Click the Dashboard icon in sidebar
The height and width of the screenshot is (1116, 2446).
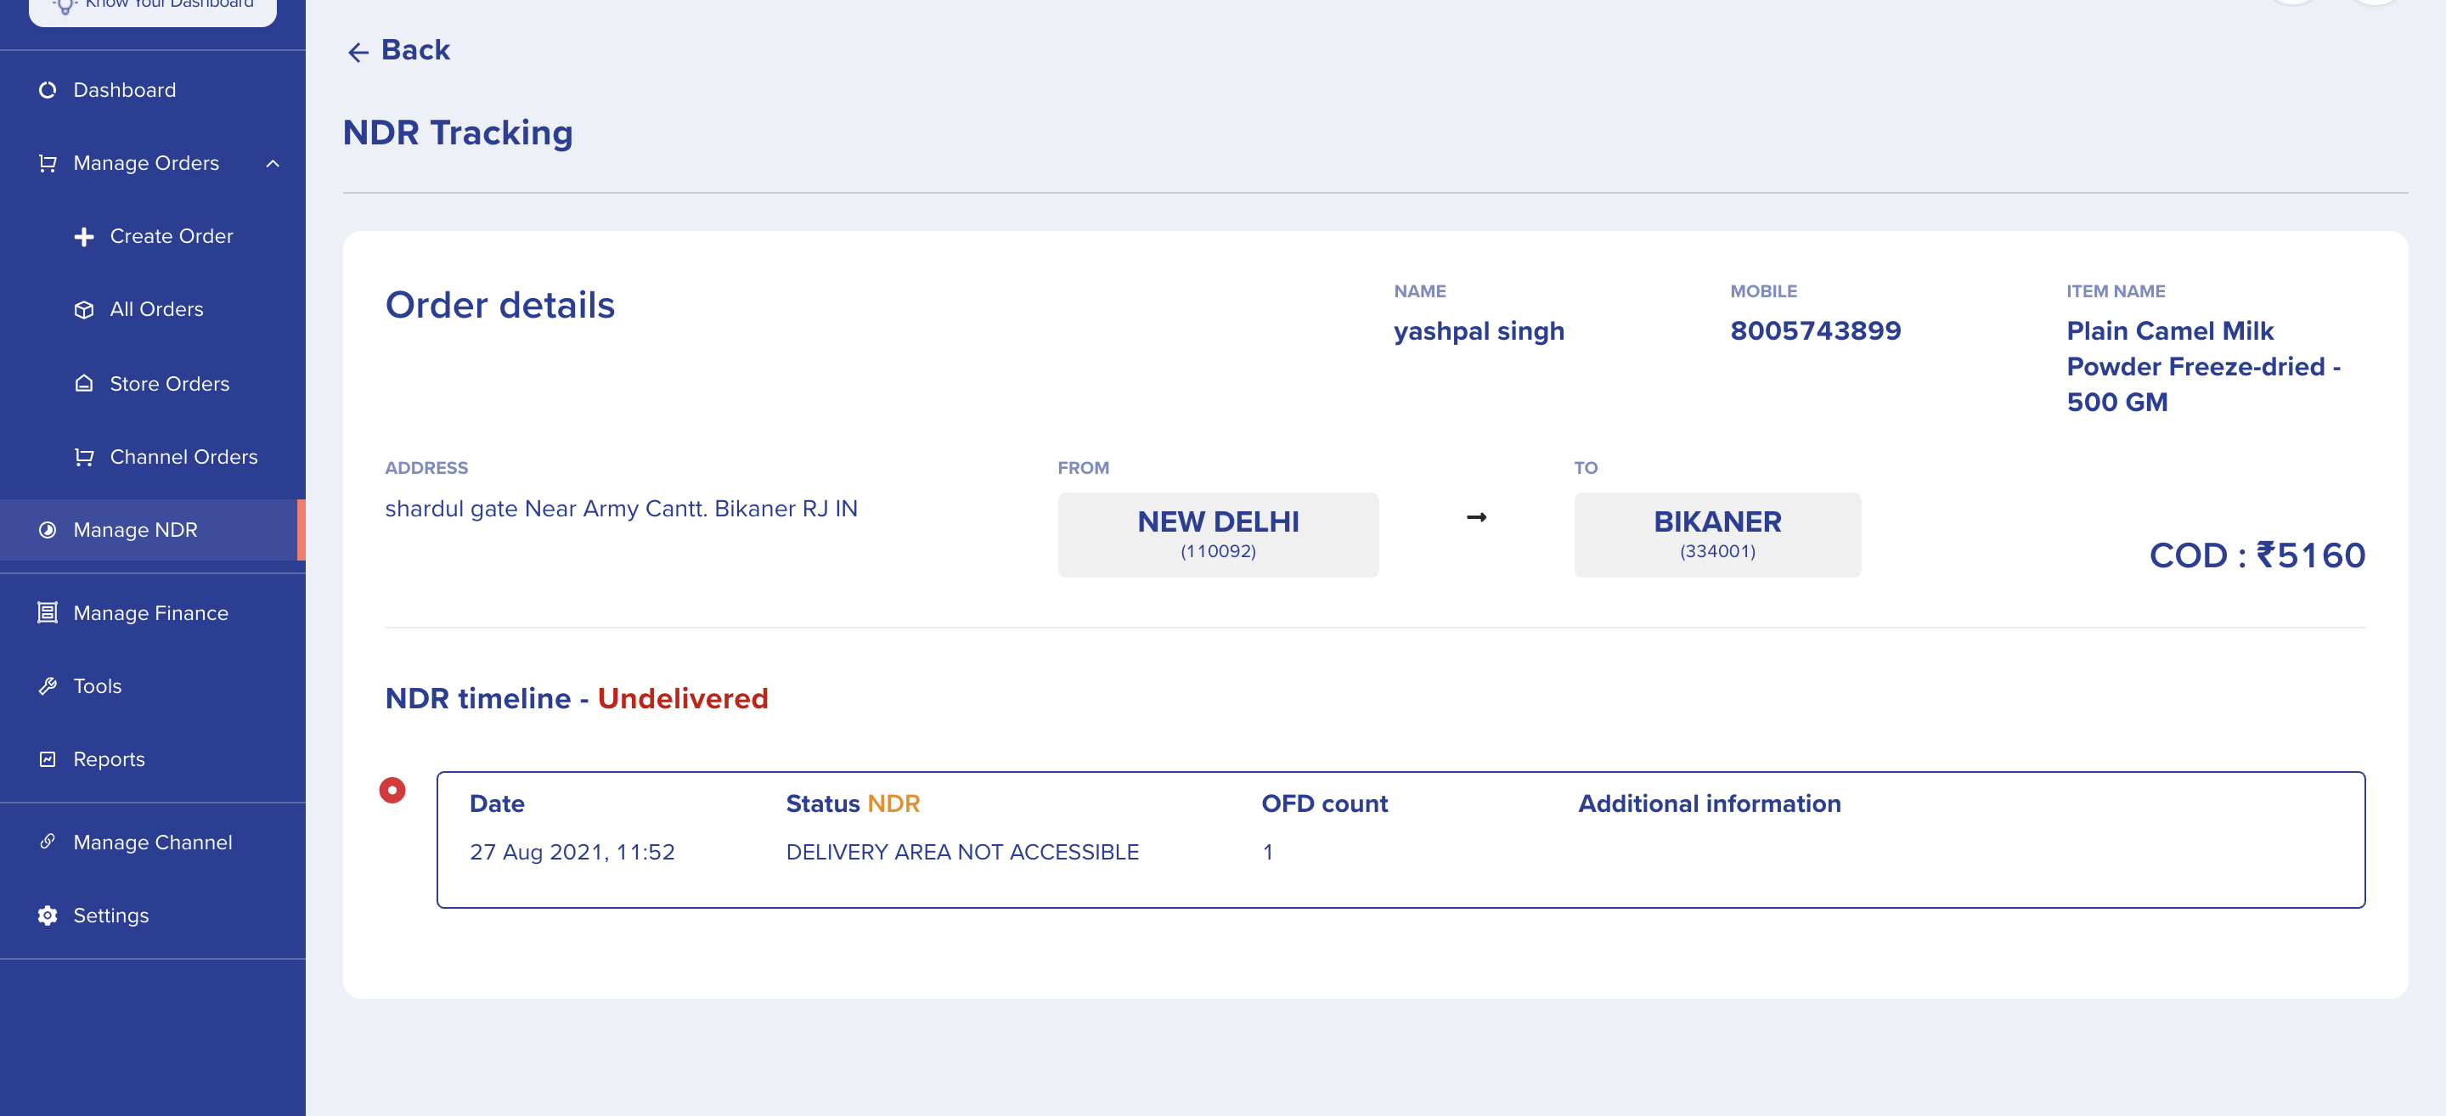48,90
